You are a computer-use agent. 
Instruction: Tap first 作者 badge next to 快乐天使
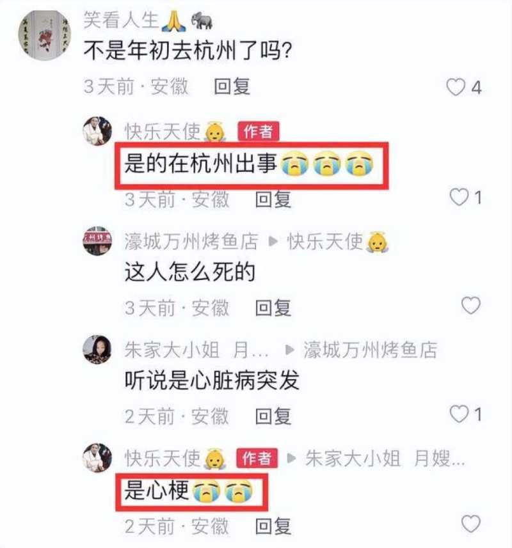click(259, 132)
